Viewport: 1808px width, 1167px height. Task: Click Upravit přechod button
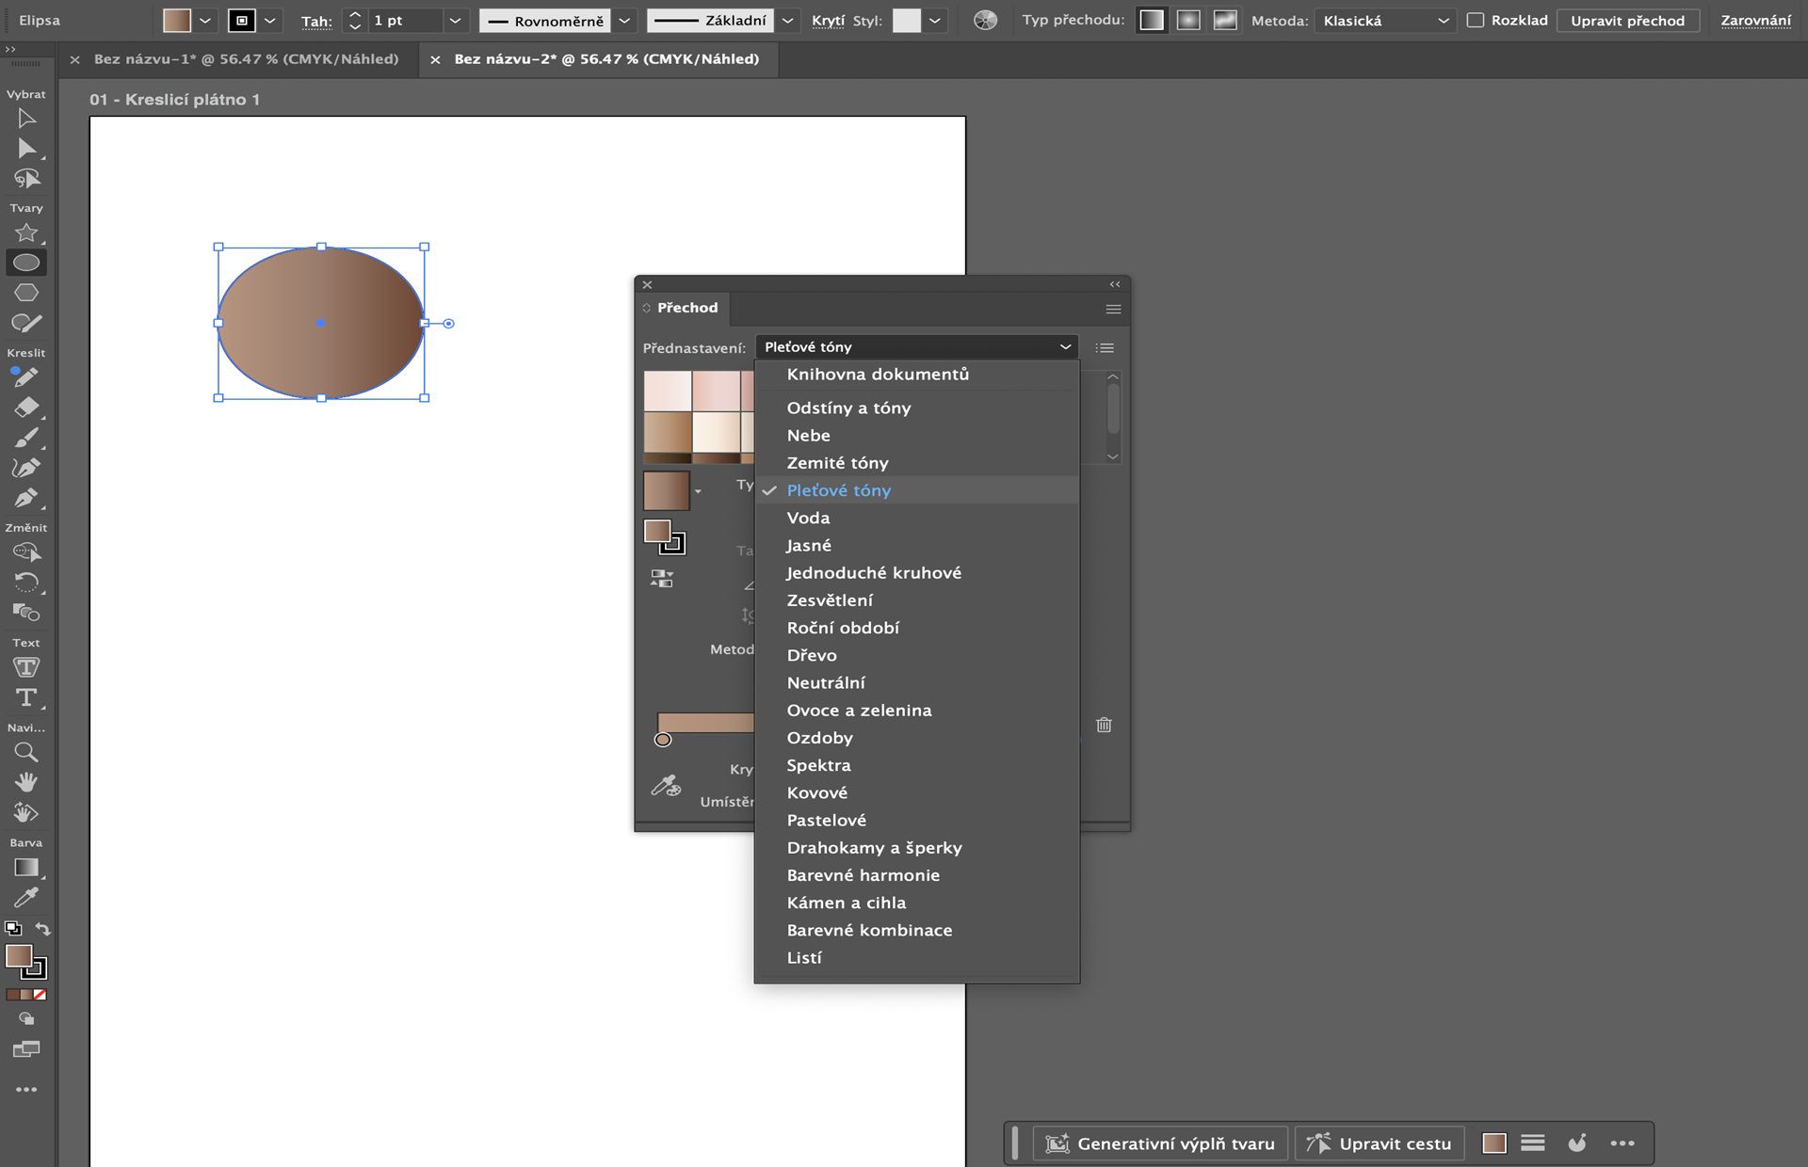pos(1627,20)
